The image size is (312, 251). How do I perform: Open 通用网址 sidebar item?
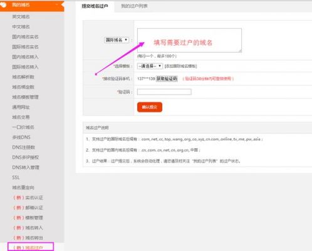(21, 107)
